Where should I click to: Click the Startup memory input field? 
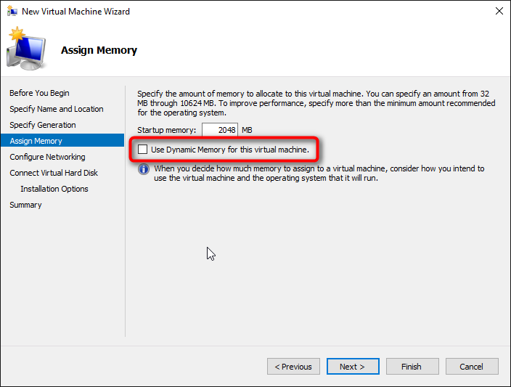tap(220, 130)
